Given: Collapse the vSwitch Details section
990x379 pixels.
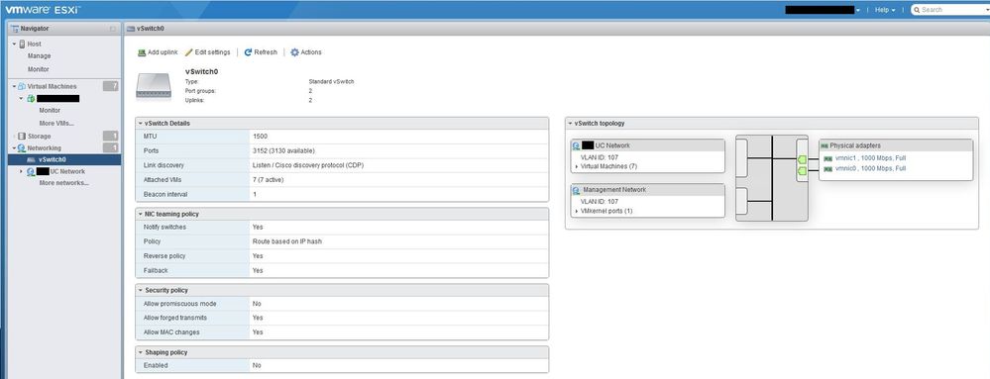Looking at the screenshot, I should [x=140, y=124].
